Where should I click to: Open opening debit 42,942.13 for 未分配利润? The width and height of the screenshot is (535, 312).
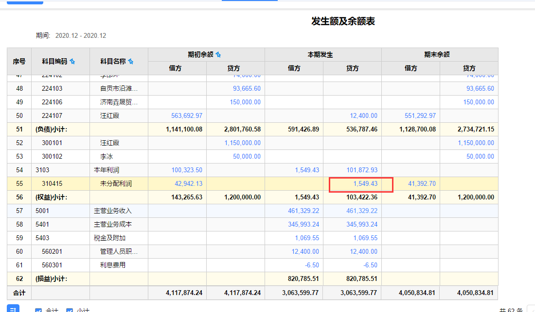coord(188,184)
